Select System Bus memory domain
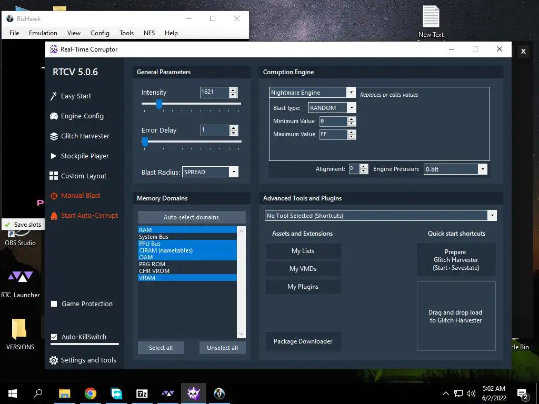 [x=187, y=237]
